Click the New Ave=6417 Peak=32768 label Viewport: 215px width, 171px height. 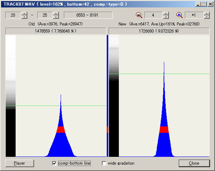[x=159, y=24]
